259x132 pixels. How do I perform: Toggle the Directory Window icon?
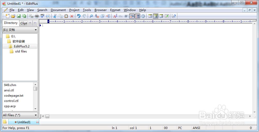[x=156, y=16]
